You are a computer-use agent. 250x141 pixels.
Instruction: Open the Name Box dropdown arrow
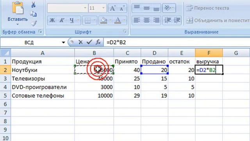[63, 43]
